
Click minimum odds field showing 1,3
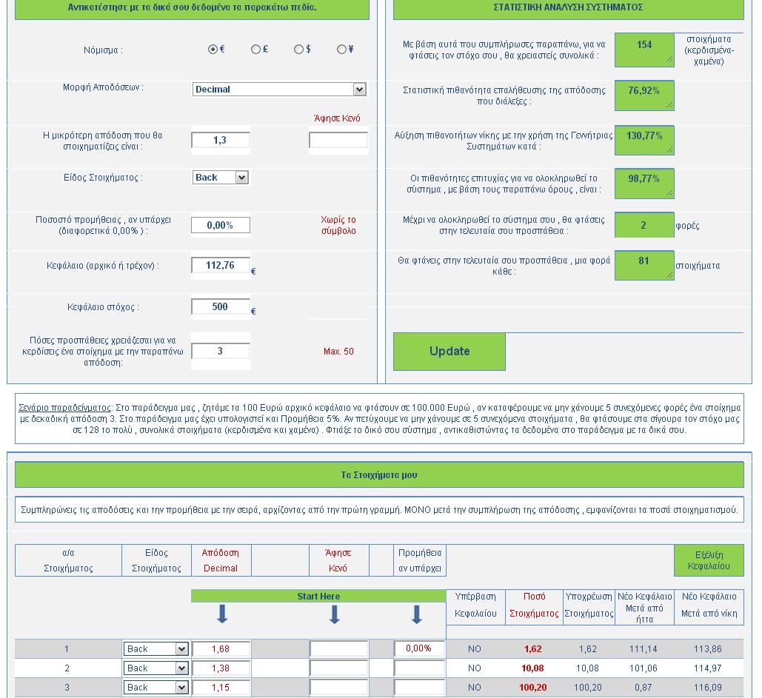tap(221, 141)
